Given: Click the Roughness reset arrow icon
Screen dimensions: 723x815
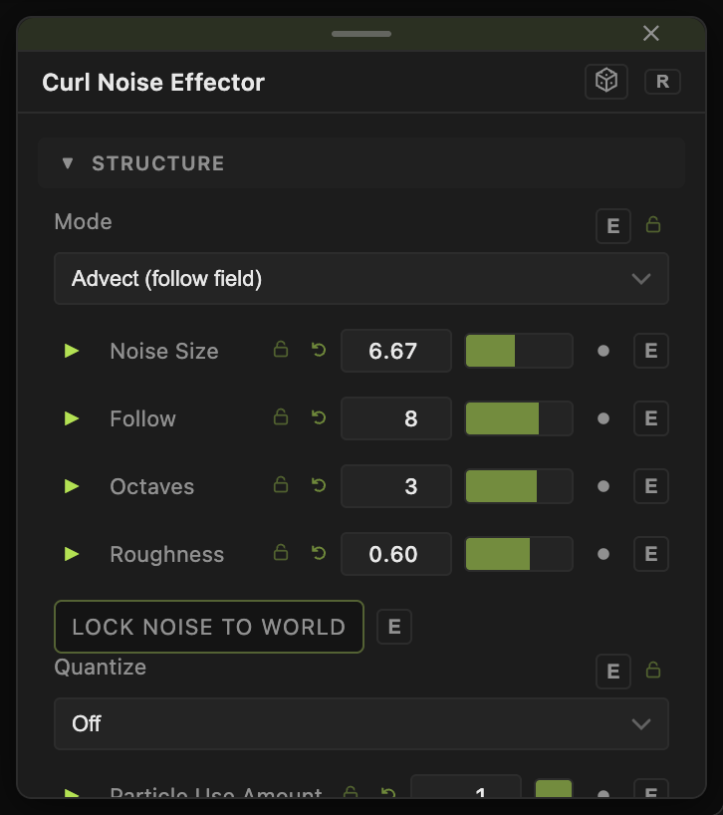Looking at the screenshot, I should 319,553.
